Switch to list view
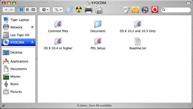The width and height of the screenshot is (193, 109). [27, 10]
